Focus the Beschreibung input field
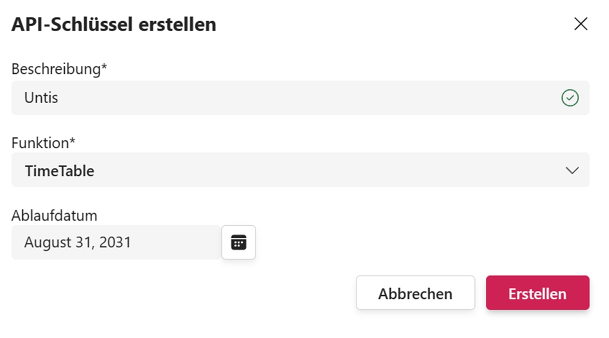The height and width of the screenshot is (338, 609). point(286,98)
